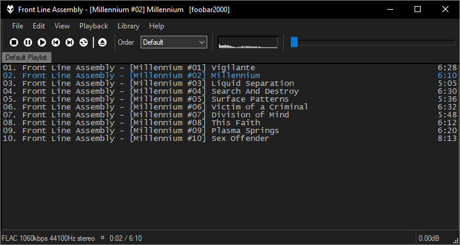Viewport: 460px width, 245px height.
Task: Open the Order dropdown set to Default
Action: point(174,42)
